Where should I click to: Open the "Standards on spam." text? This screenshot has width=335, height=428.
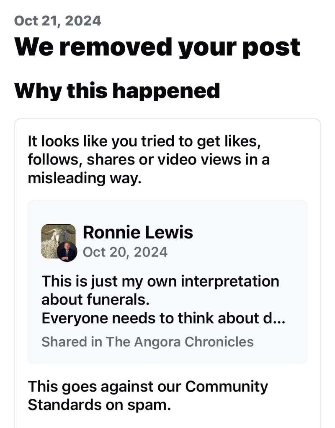coord(99,405)
